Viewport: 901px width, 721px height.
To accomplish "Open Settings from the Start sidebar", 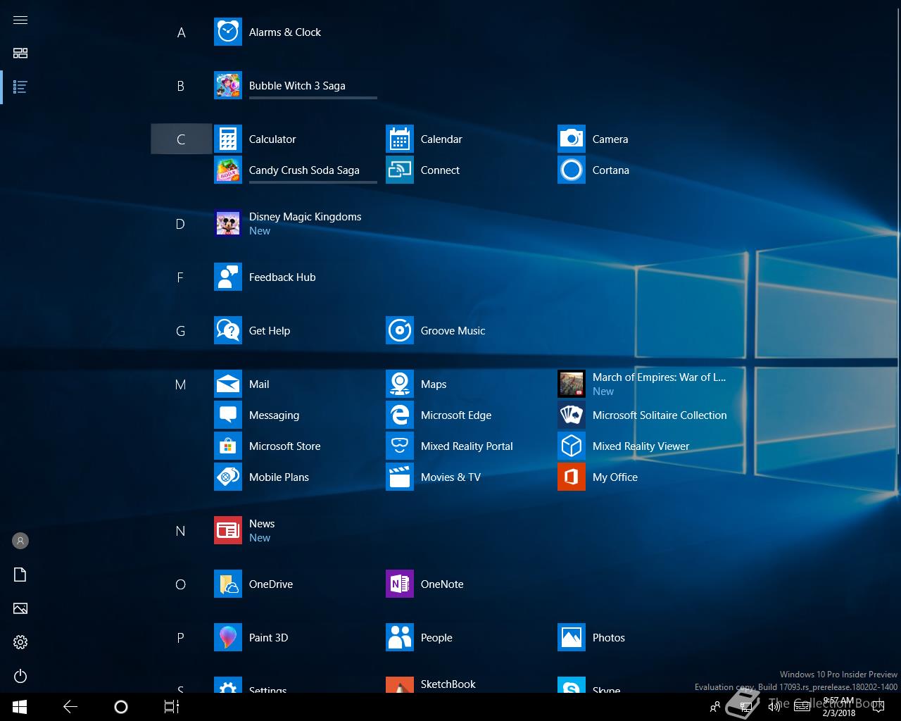I will (20, 642).
